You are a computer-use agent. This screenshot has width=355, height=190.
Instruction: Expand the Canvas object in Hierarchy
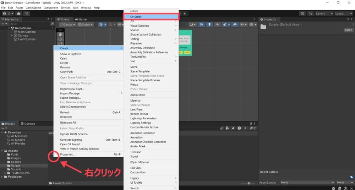[x=12, y=36]
